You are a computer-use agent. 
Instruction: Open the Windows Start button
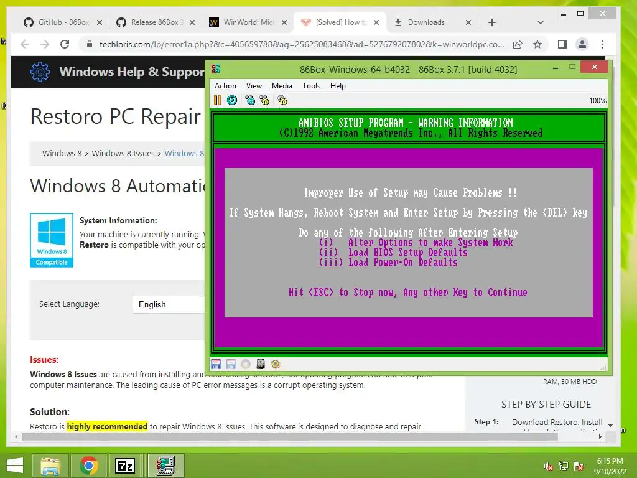[x=15, y=466]
